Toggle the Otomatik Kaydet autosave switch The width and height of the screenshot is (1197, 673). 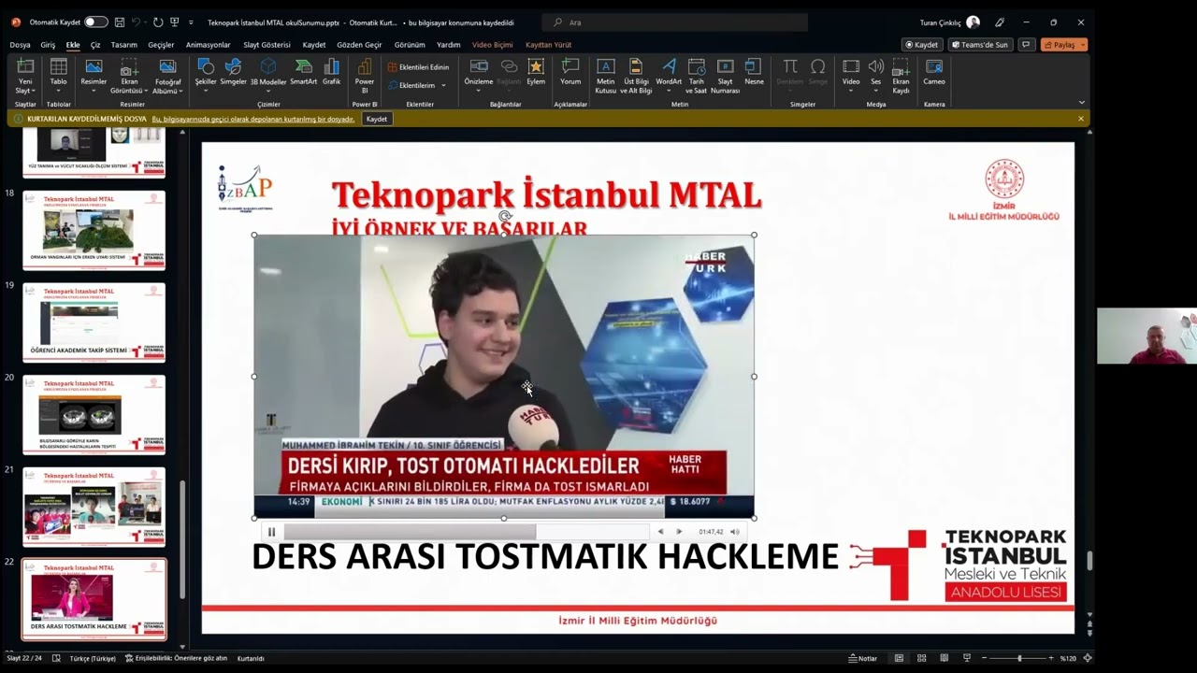pos(95,21)
